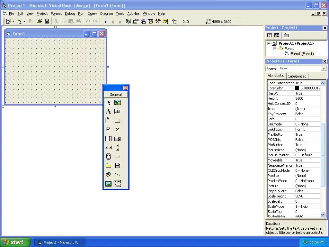Viewport: 329px width, 247px height.
Task: Open Project Explorer from the toolbar
Action: (x=129, y=22)
